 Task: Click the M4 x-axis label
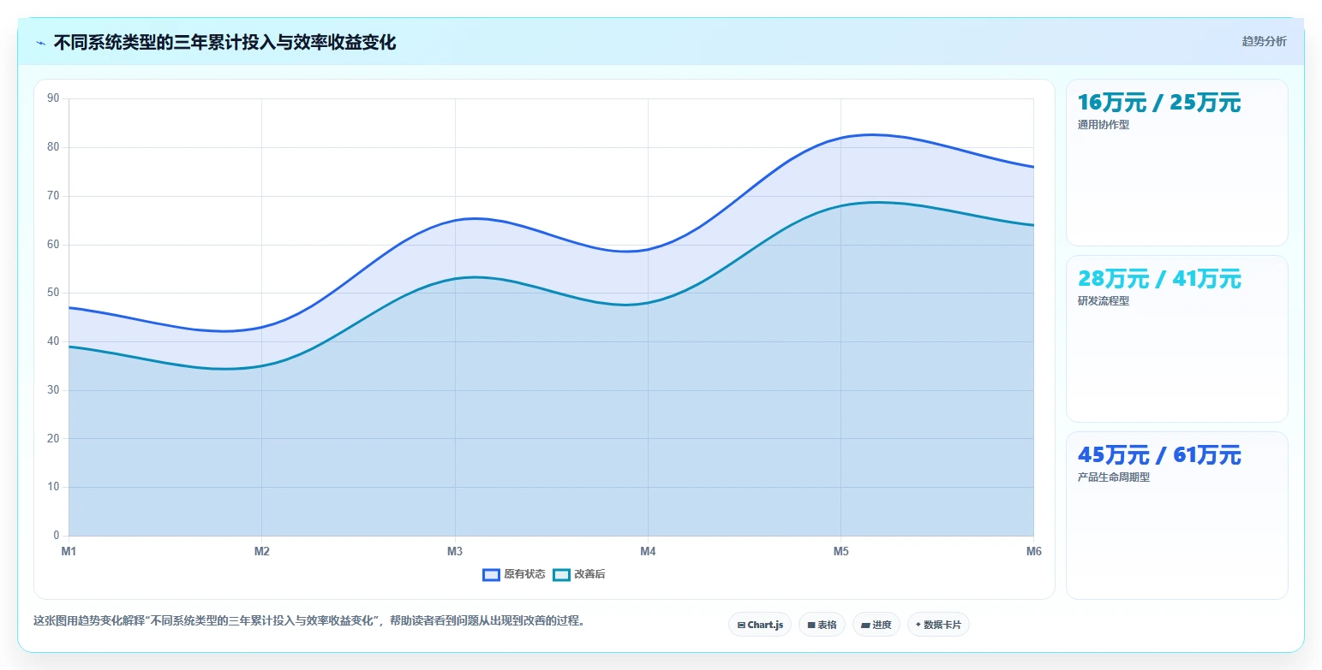tap(648, 552)
